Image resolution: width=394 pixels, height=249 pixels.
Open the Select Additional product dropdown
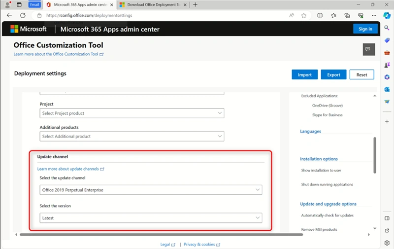coord(132,136)
